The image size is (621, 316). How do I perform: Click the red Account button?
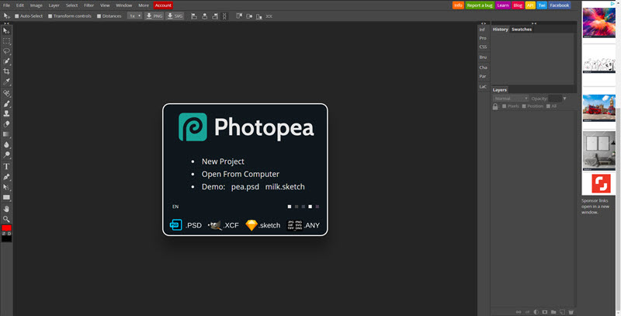pyautogui.click(x=163, y=5)
